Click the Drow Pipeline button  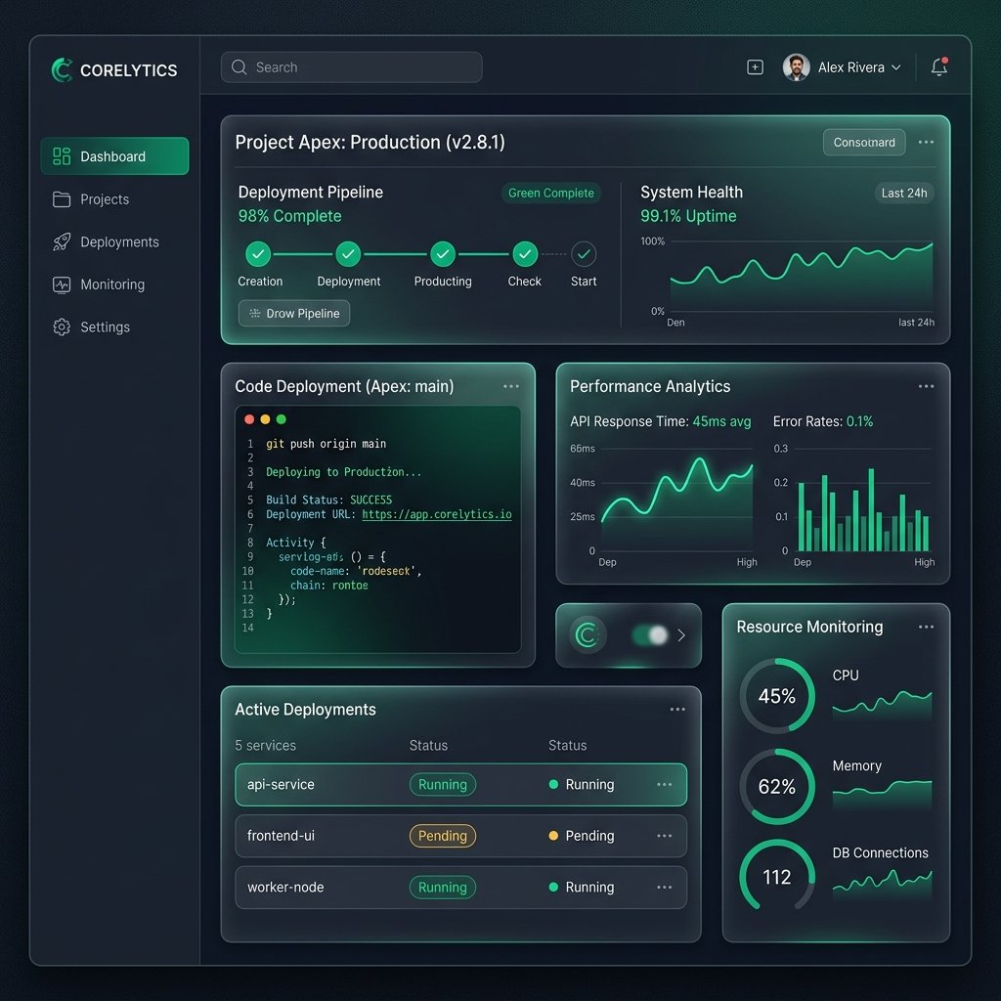[294, 314]
